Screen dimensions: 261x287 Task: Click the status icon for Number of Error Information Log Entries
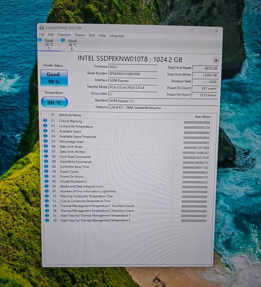(47, 191)
